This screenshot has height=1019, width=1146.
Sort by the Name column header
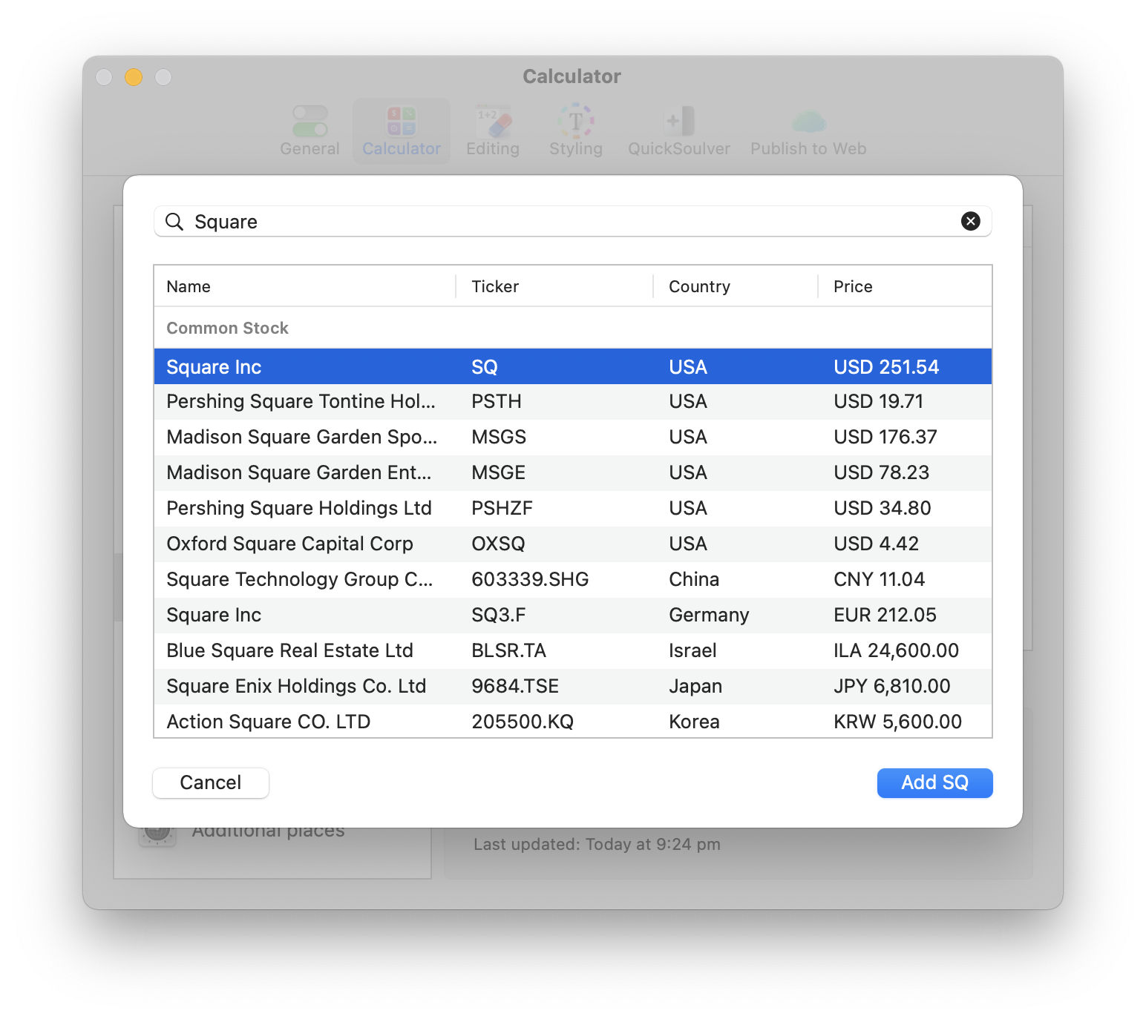coord(305,286)
